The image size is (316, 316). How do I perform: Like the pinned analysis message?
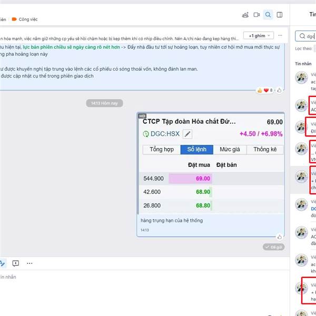[279, 90]
